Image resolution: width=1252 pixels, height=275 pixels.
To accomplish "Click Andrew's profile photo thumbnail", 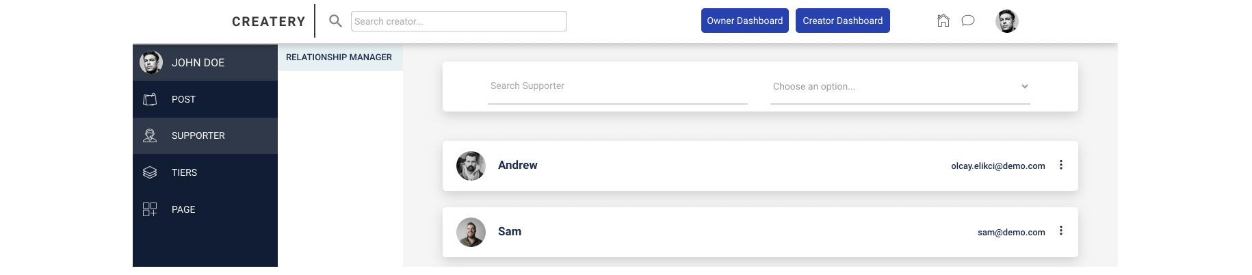I will 471,166.
